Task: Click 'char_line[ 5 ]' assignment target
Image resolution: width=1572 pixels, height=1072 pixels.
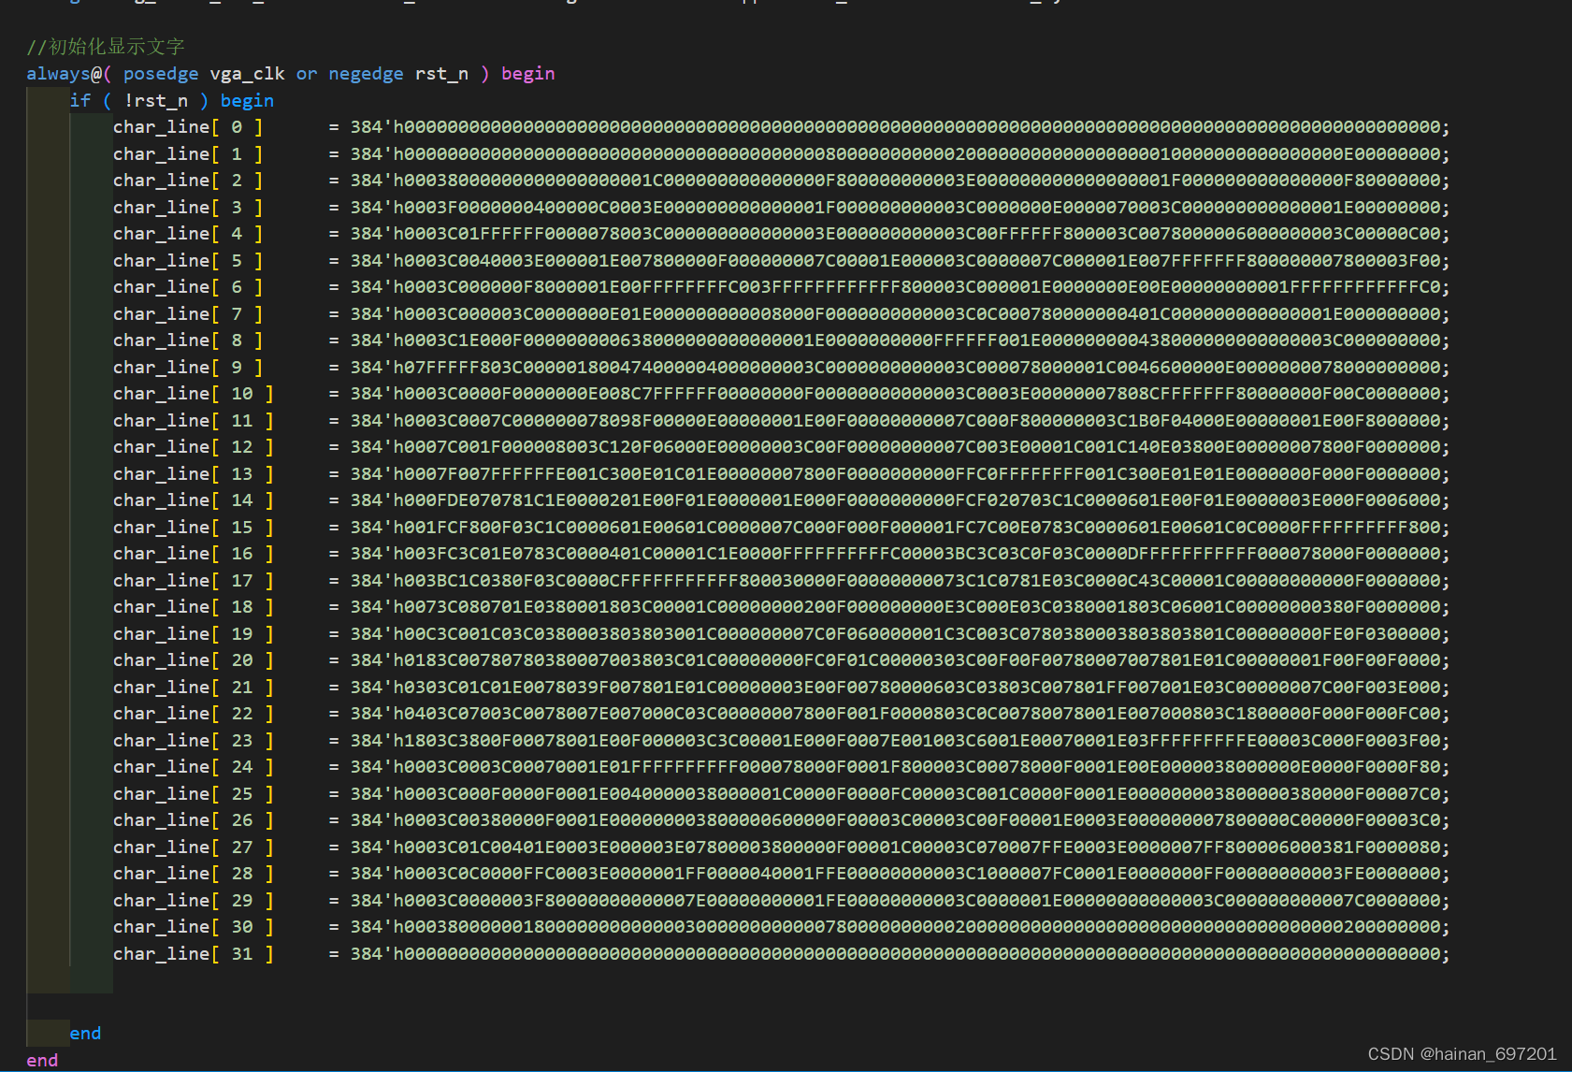Action: click(x=188, y=260)
